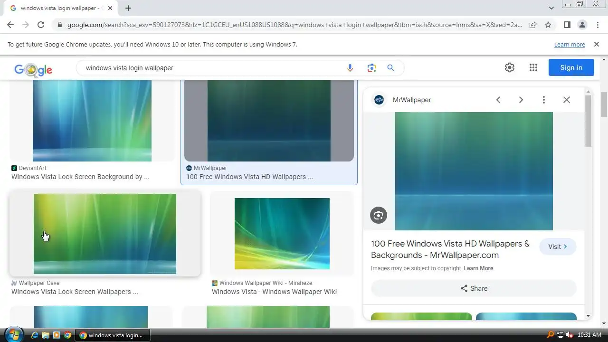Image resolution: width=608 pixels, height=342 pixels.
Task: Open preview panel more options menu
Action: click(544, 100)
